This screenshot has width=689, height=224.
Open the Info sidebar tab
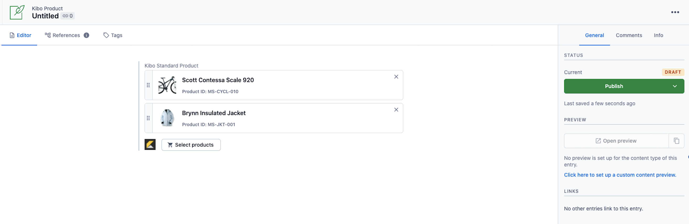point(658,35)
